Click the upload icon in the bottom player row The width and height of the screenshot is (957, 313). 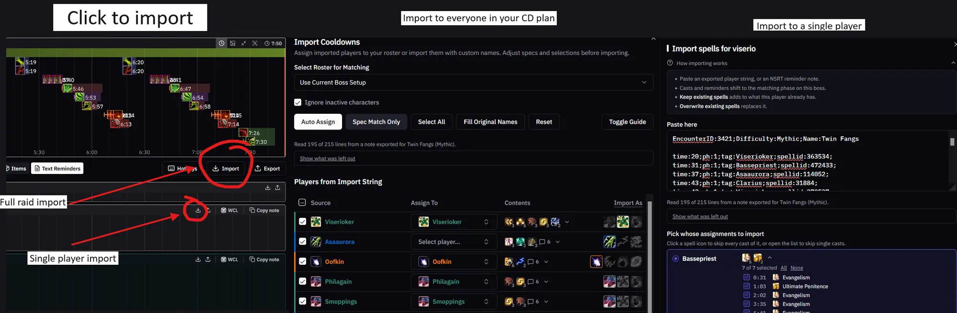[x=208, y=259]
